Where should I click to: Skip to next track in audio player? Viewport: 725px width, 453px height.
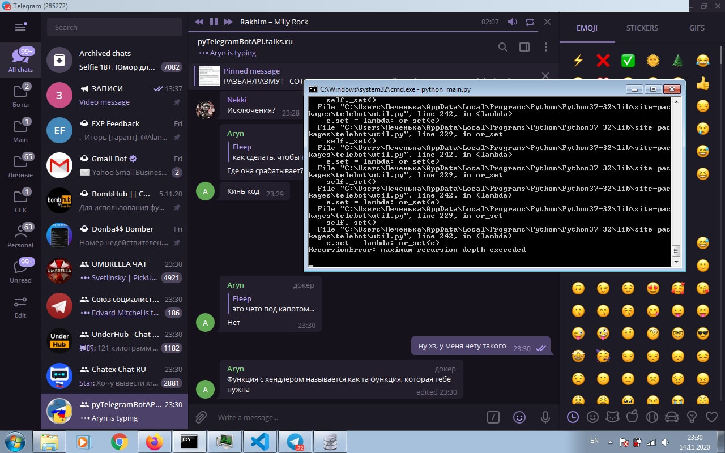(x=228, y=22)
